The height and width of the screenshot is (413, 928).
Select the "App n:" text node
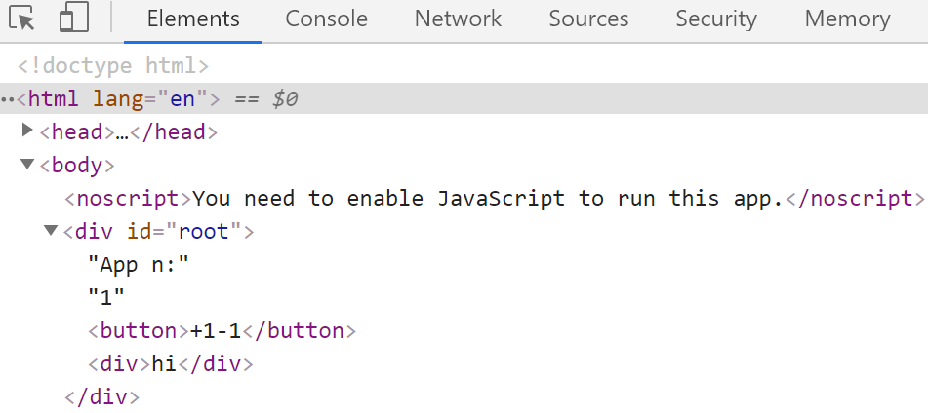[139, 264]
